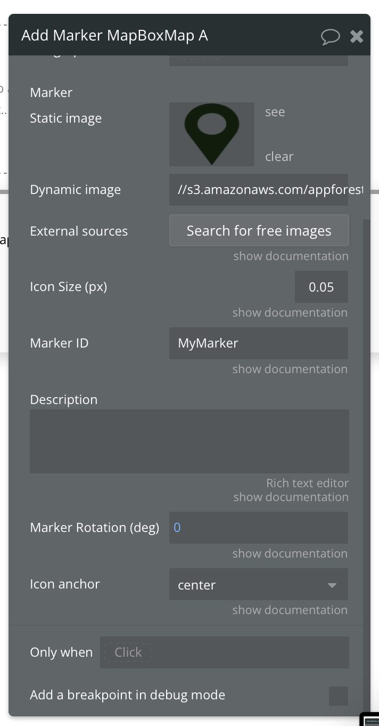Show documentation under External sources
Image resolution: width=379 pixels, height=726 pixels.
coord(291,256)
